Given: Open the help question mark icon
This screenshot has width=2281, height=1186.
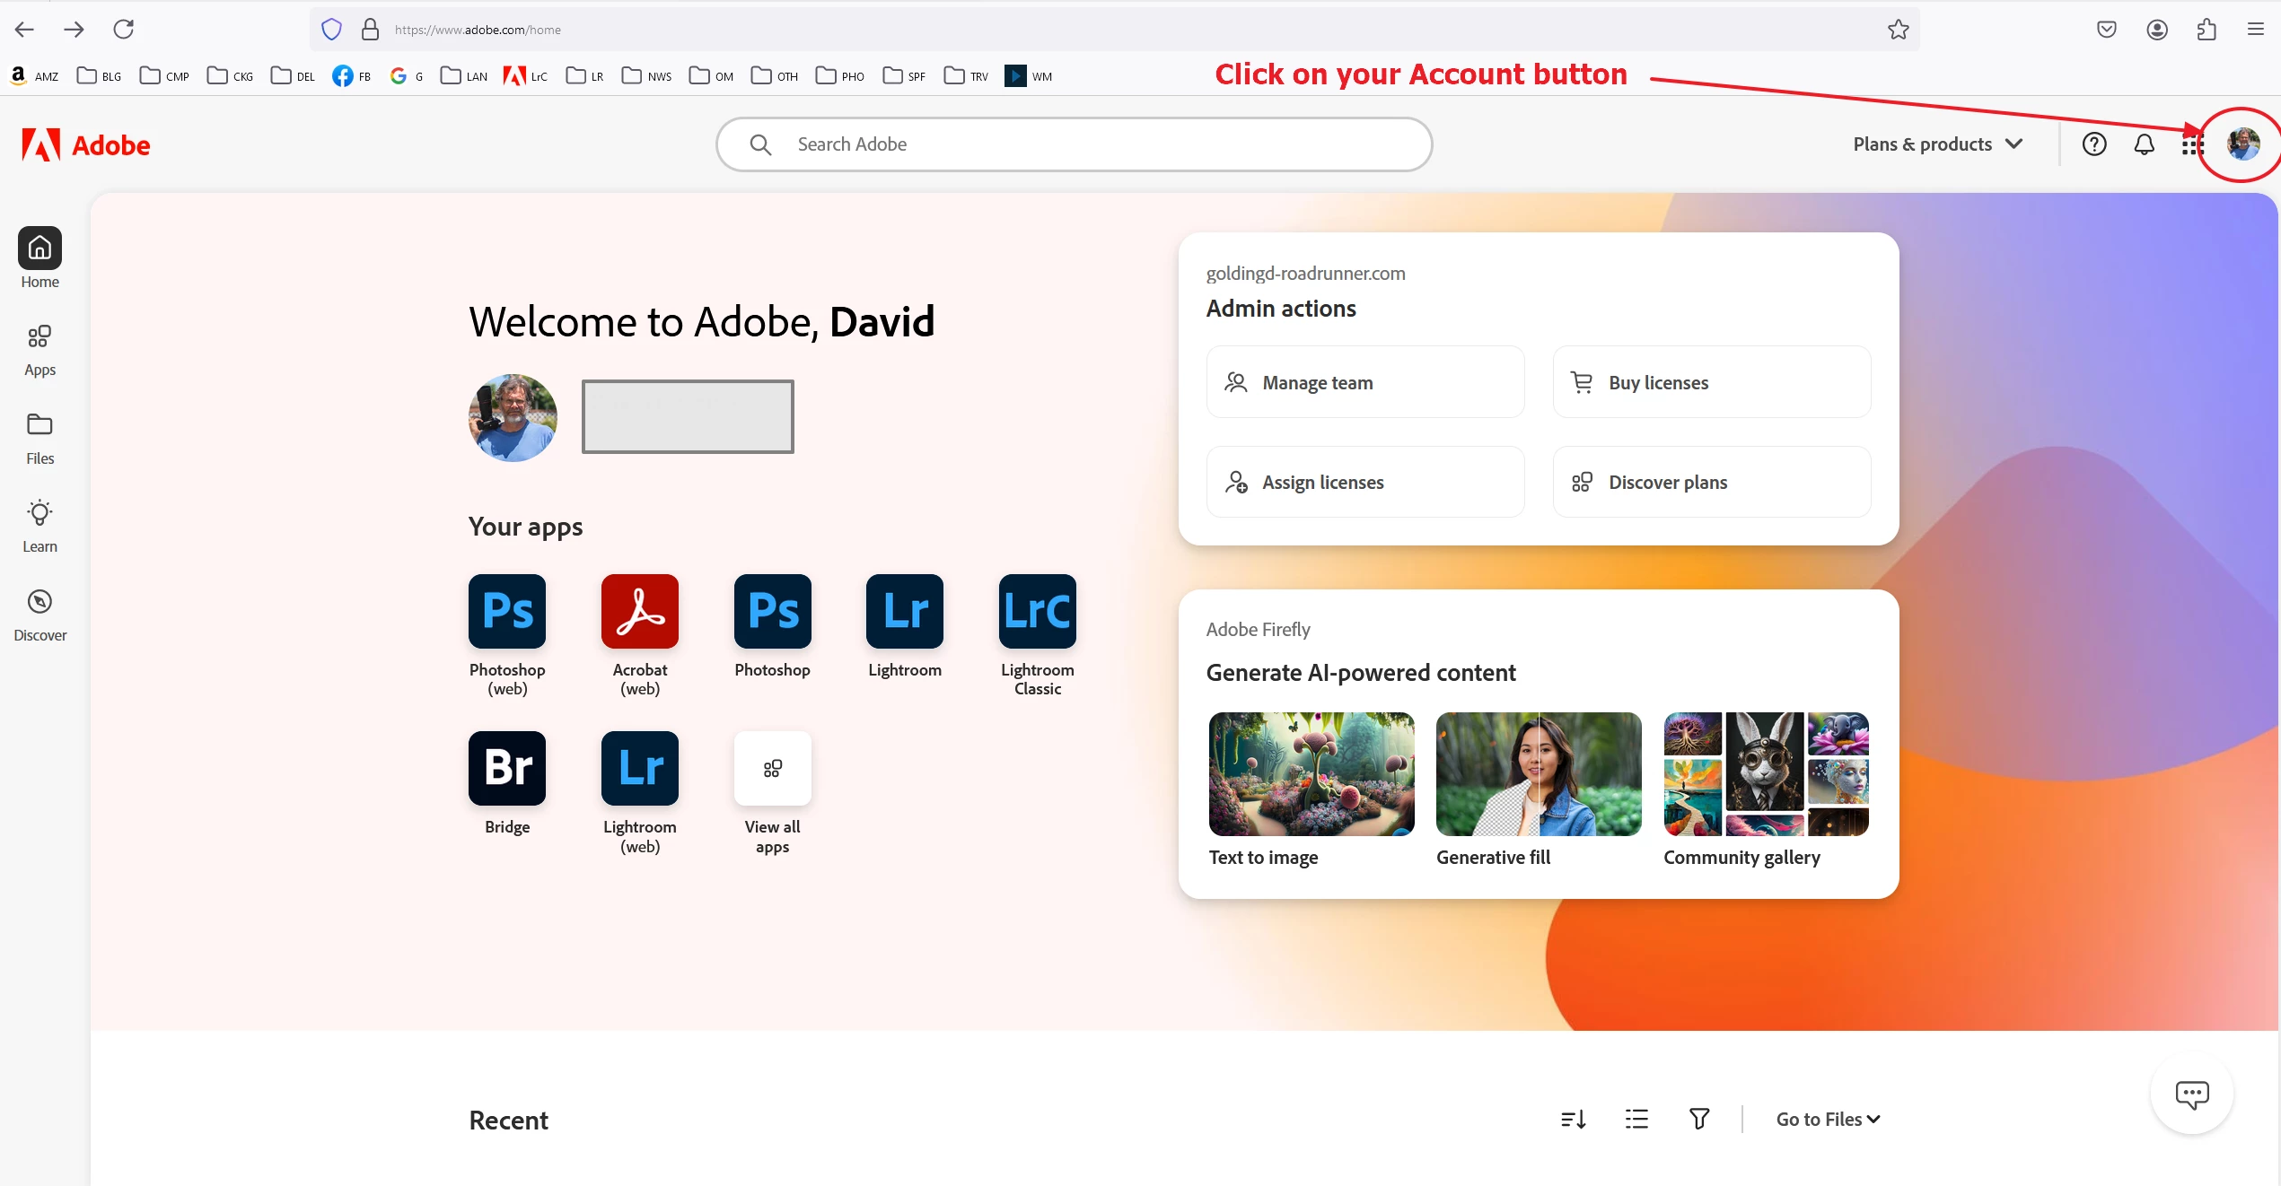Looking at the screenshot, I should click(2093, 144).
